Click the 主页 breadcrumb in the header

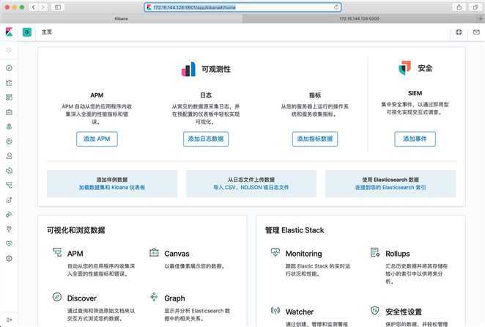coord(47,32)
